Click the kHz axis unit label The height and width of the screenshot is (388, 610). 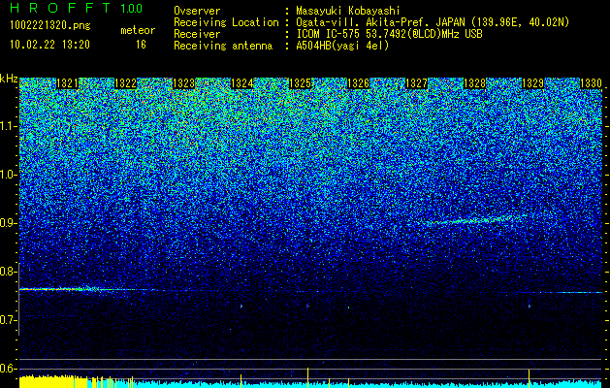pyautogui.click(x=9, y=79)
